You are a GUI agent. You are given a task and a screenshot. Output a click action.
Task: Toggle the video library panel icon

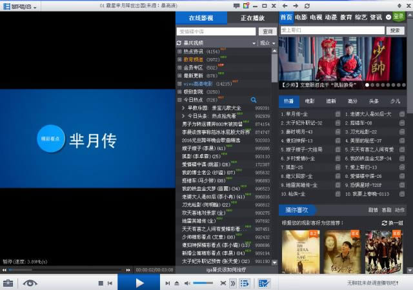click(264, 283)
